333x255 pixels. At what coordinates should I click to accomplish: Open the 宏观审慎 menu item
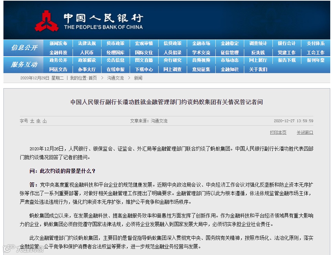[x=144, y=44]
